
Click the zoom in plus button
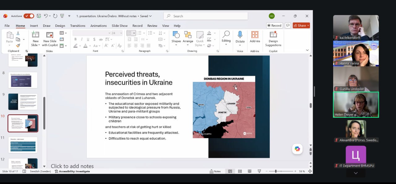(295, 171)
